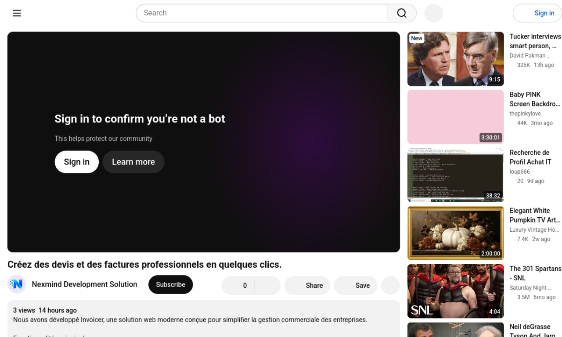The height and width of the screenshot is (337, 562).
Task: Click the "New" badge on the Tucker thumbnail
Action: coord(417,38)
